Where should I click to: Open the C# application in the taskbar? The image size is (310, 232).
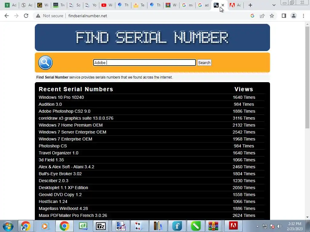pos(83,226)
